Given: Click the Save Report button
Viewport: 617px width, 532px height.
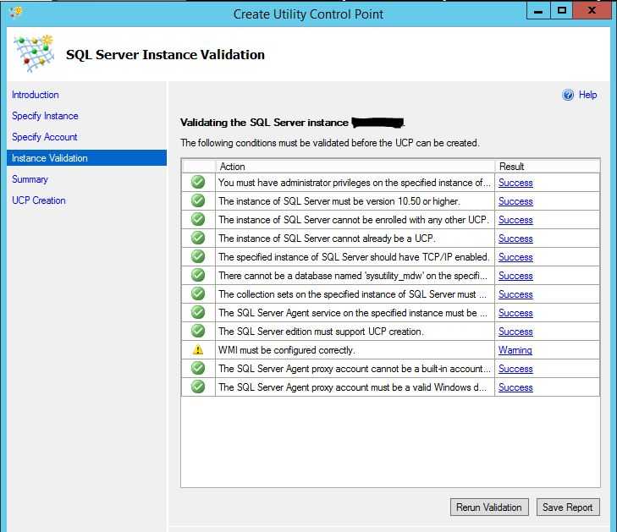Looking at the screenshot, I should [x=568, y=507].
